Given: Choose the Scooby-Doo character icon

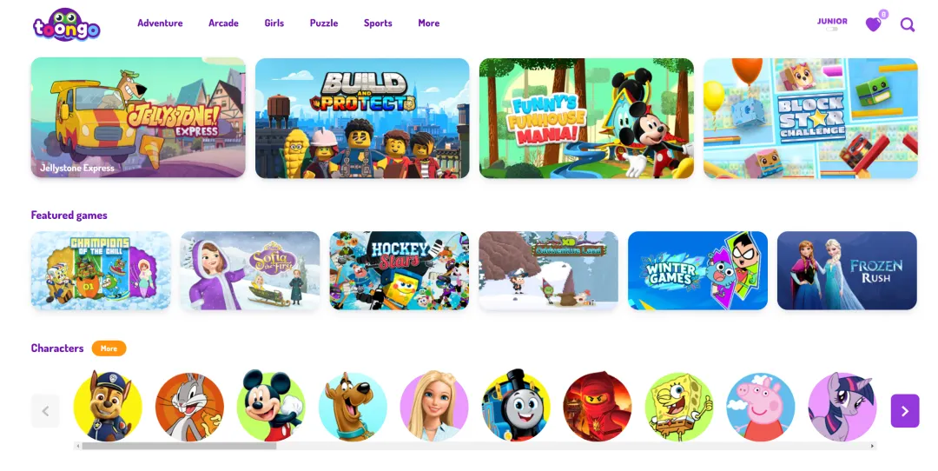Looking at the screenshot, I should click(x=353, y=407).
